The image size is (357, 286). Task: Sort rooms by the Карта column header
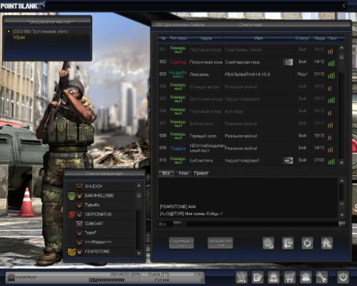click(206, 38)
